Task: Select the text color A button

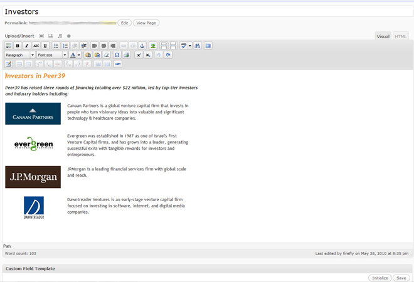Action: [x=73, y=55]
